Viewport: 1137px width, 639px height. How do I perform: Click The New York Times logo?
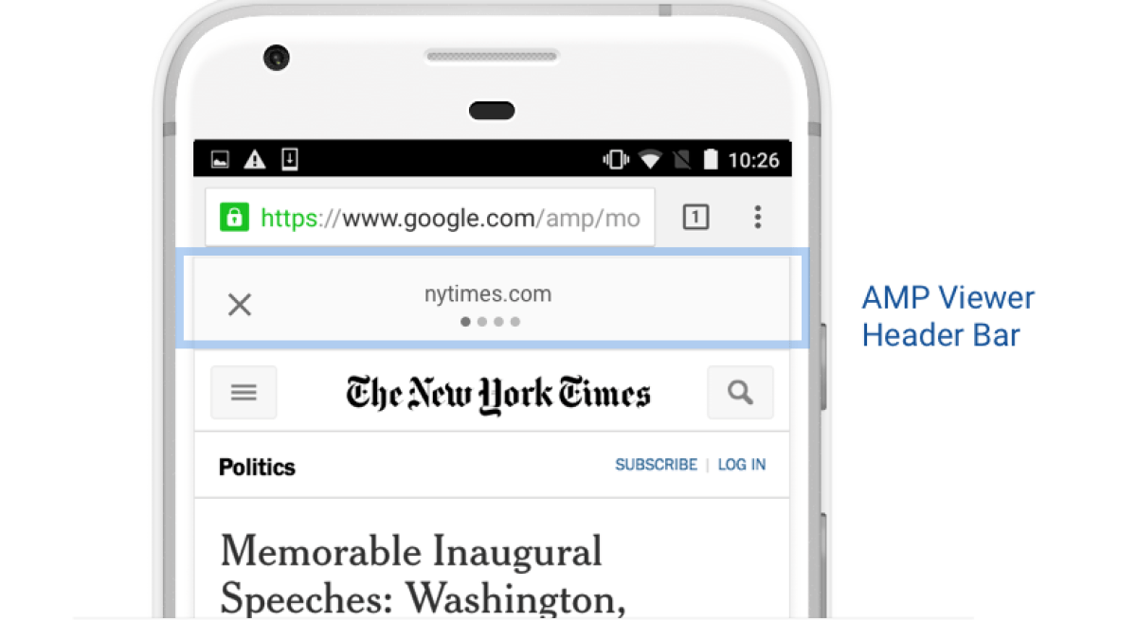[x=497, y=393]
